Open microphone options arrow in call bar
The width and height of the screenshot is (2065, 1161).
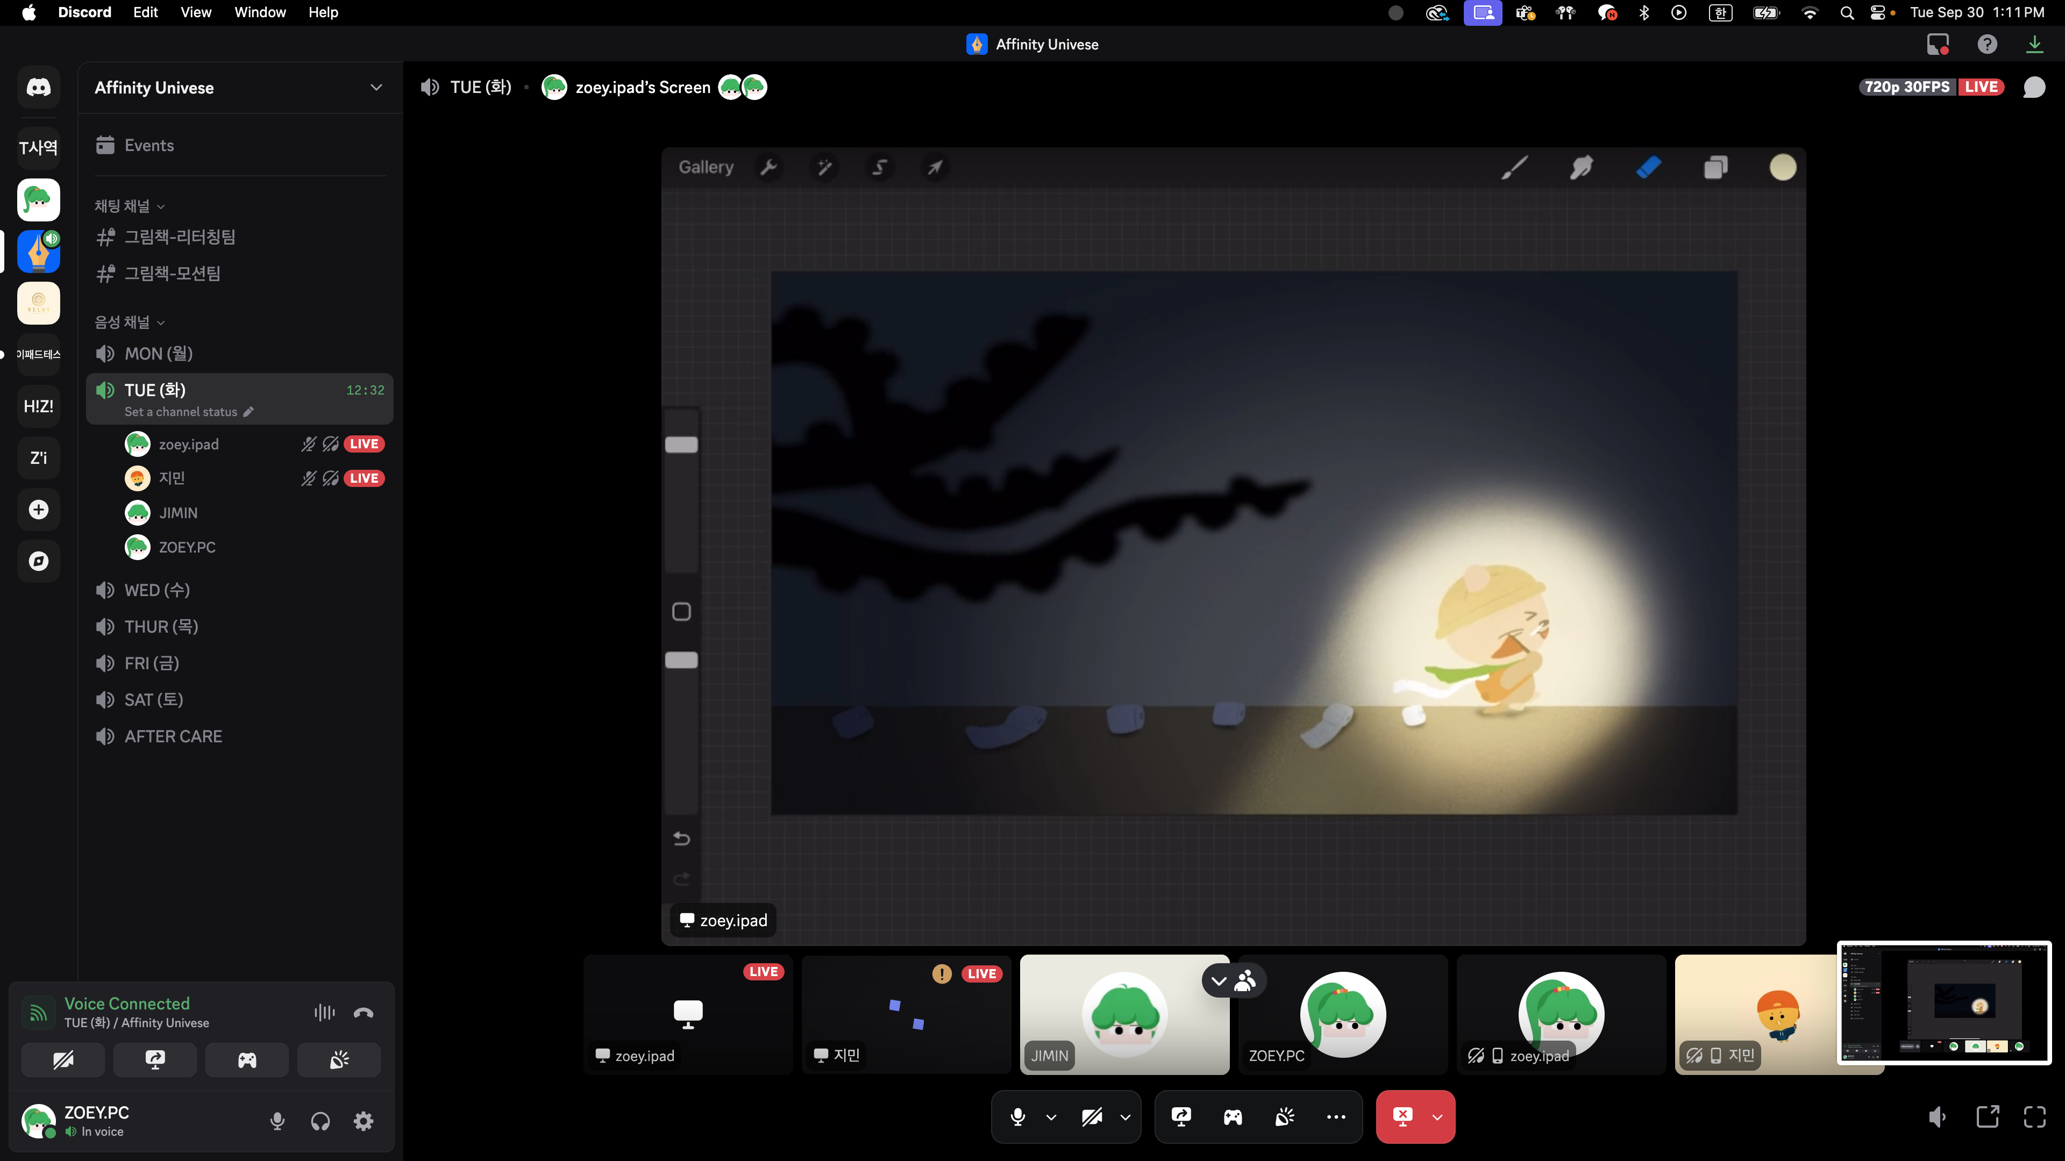(1051, 1116)
